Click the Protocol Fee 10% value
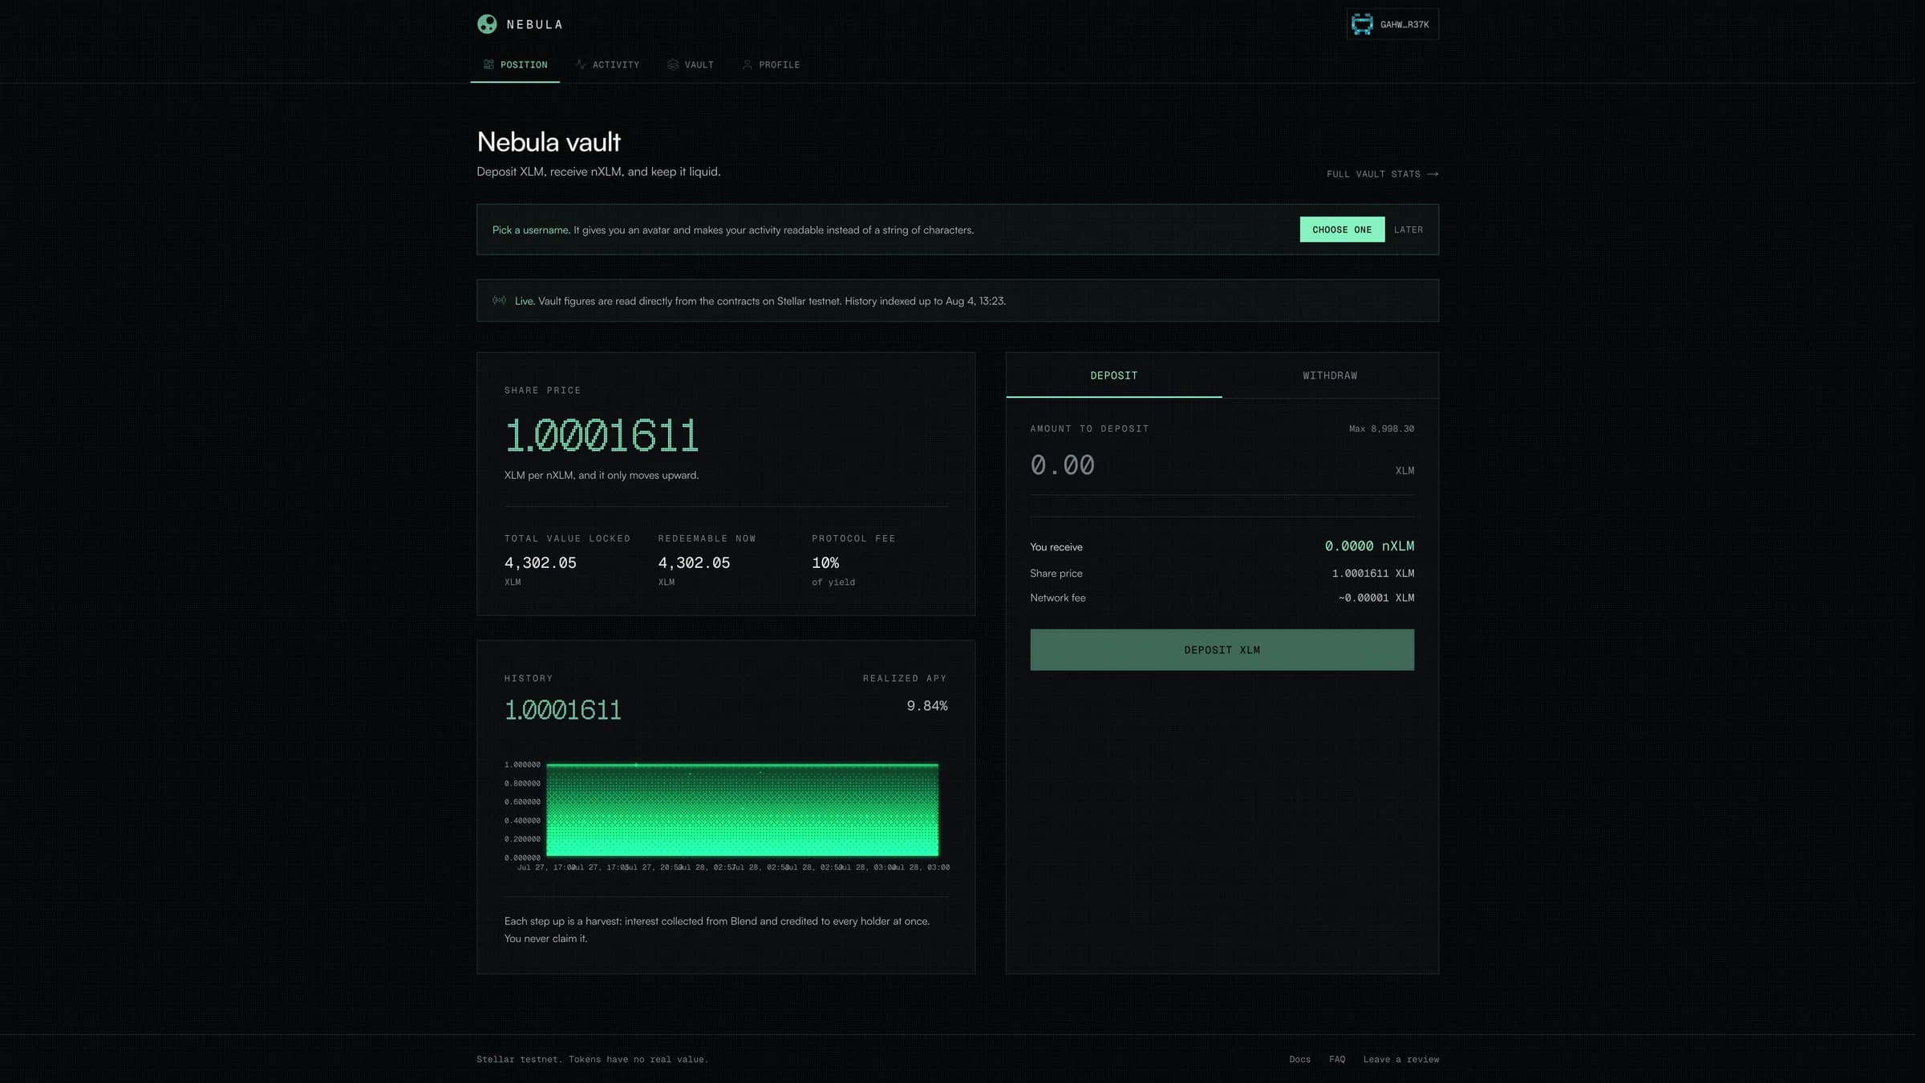Screen dimensions: 1925x1083 825,563
